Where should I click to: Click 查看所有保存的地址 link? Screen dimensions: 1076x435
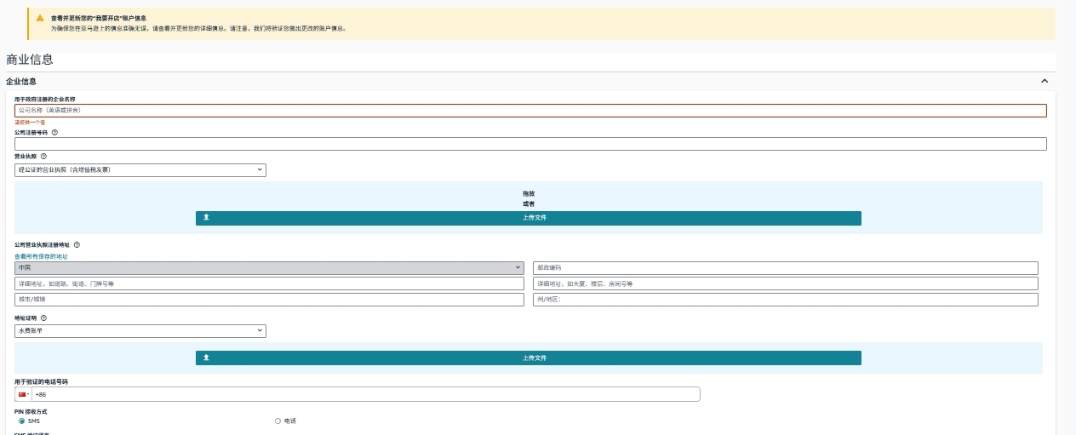[x=41, y=256]
